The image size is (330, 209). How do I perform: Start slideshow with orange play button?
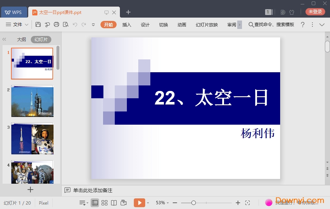139,203
